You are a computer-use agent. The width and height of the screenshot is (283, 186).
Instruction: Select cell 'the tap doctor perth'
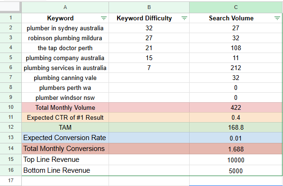pos(65,48)
